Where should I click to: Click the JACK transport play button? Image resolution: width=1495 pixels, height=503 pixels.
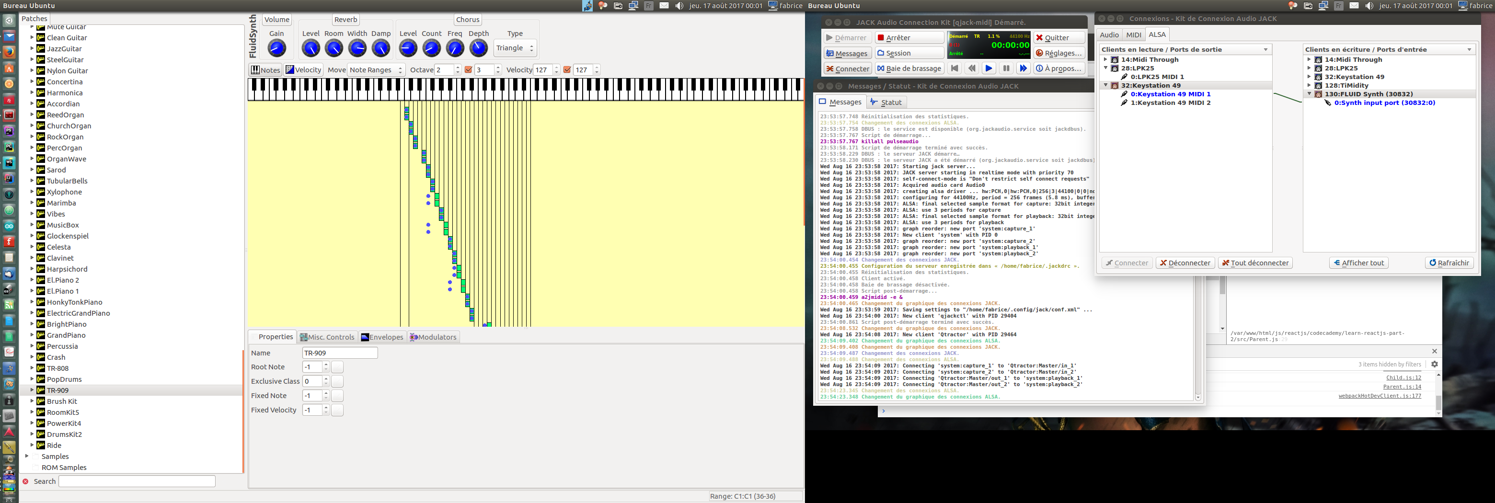(x=989, y=69)
